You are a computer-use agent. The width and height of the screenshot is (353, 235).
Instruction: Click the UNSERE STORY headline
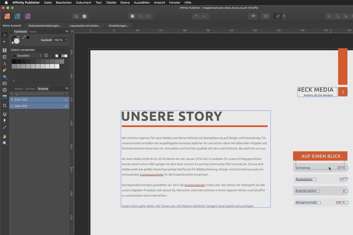[x=172, y=117]
